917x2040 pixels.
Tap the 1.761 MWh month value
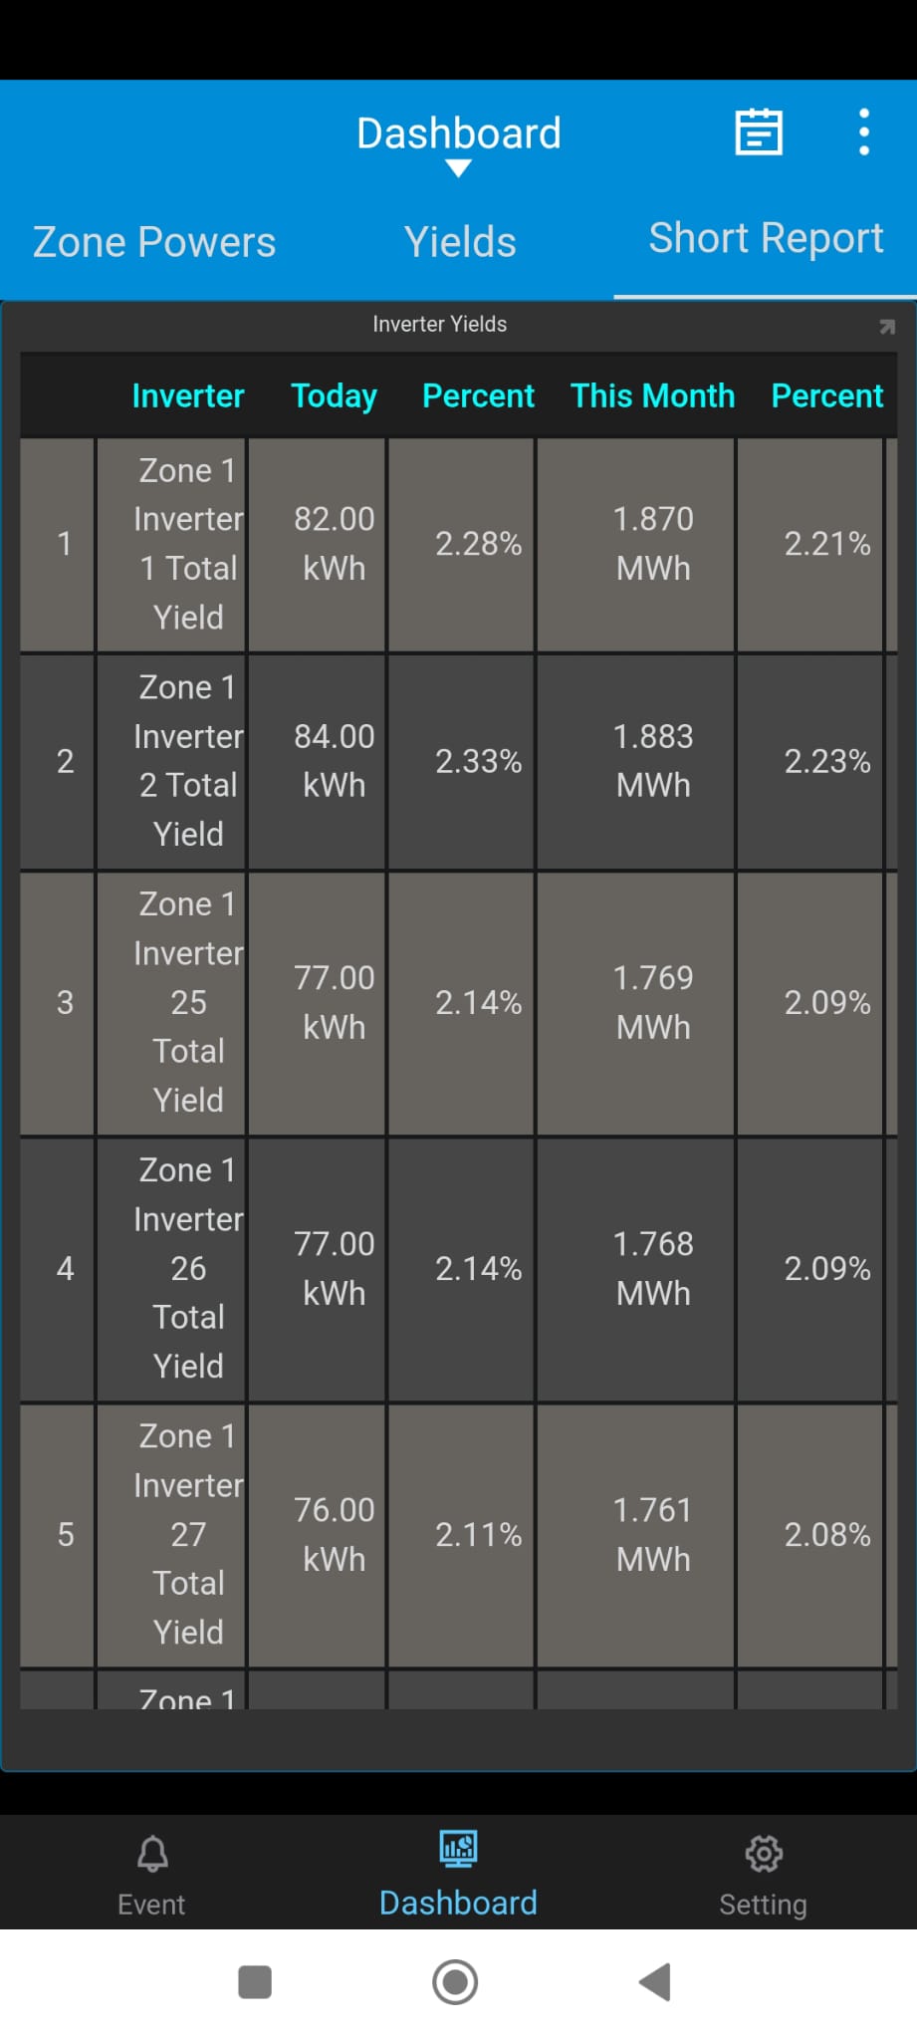click(652, 1534)
